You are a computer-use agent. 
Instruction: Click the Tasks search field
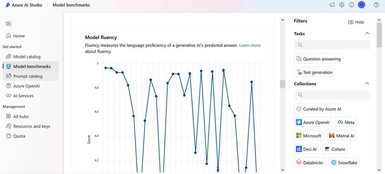pos(332,45)
